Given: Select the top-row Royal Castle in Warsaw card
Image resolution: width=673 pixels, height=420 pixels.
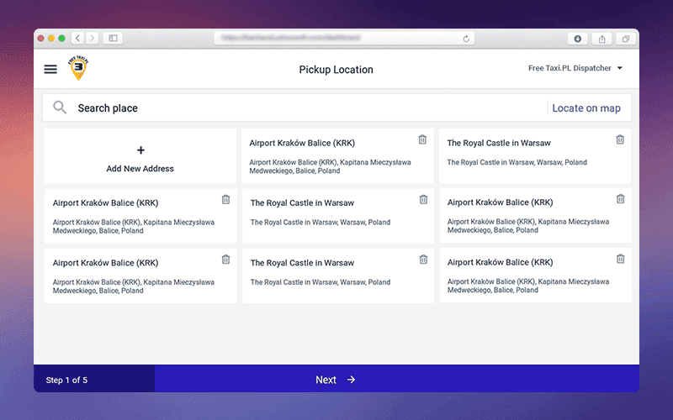Looking at the screenshot, I should click(522, 155).
